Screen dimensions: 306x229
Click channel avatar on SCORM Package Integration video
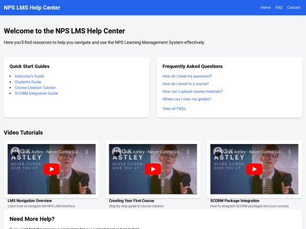pos(218,152)
